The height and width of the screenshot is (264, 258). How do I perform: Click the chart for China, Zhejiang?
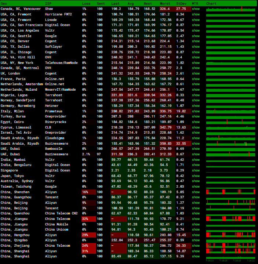click(x=230, y=246)
